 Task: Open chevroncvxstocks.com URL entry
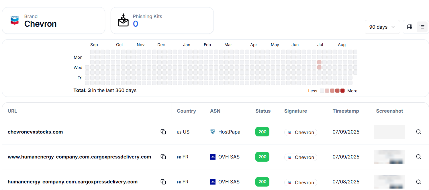[35, 132]
